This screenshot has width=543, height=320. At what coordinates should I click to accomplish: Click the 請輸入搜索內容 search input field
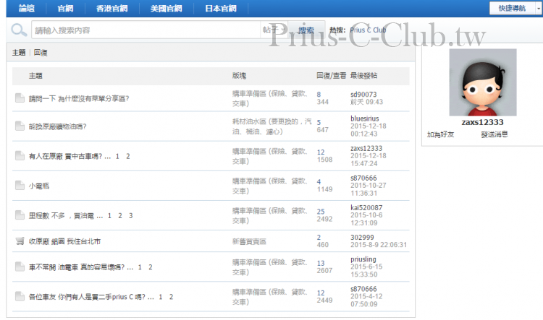(x=146, y=30)
